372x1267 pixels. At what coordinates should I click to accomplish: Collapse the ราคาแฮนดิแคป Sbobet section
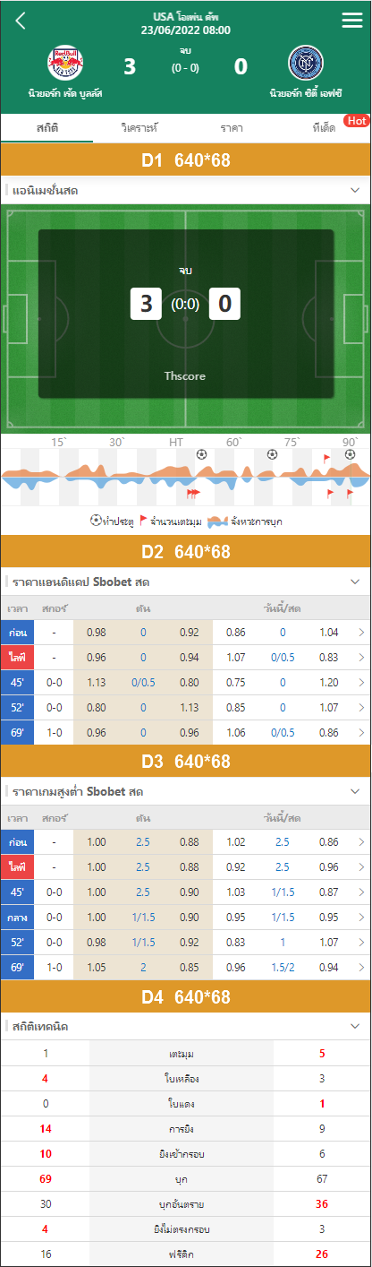click(x=355, y=582)
